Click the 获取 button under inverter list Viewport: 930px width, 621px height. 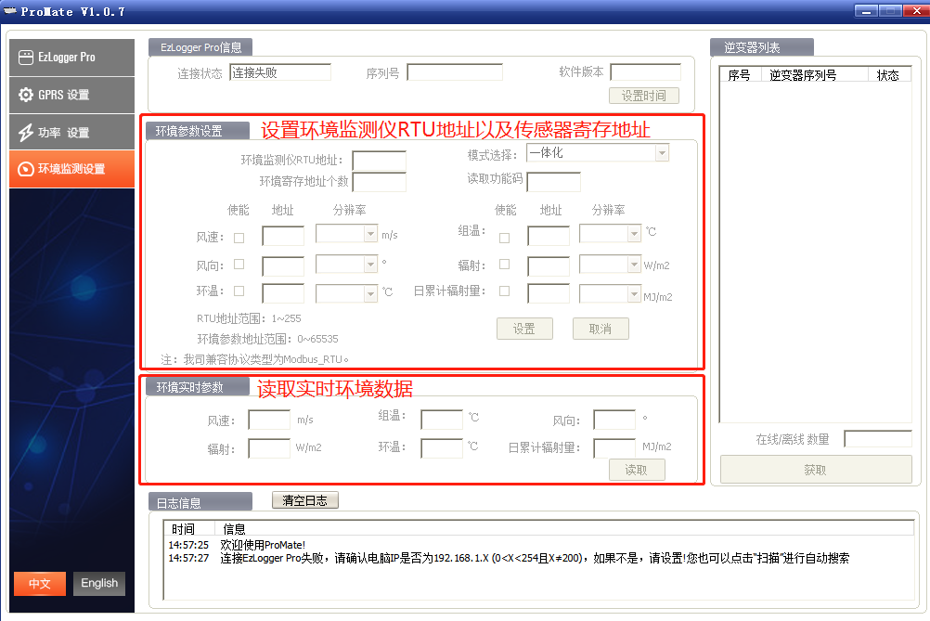(x=815, y=470)
